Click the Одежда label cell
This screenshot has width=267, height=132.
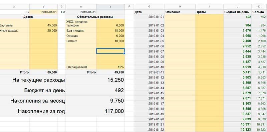point(81,36)
